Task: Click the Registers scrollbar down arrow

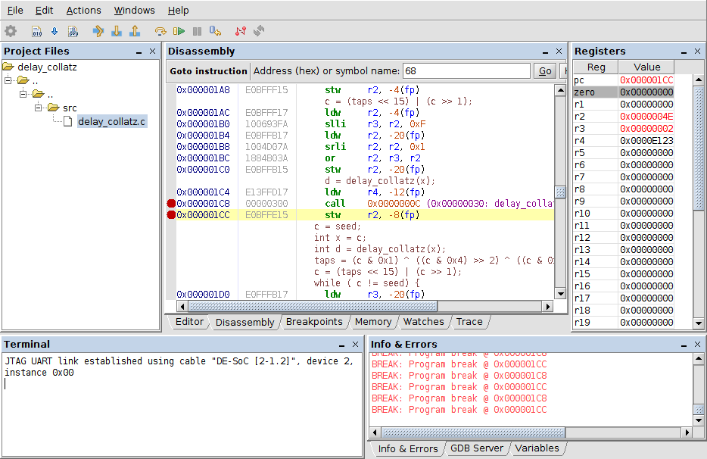Action: pyautogui.click(x=699, y=323)
